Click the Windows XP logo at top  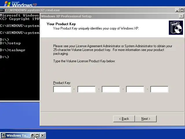[20, 4]
